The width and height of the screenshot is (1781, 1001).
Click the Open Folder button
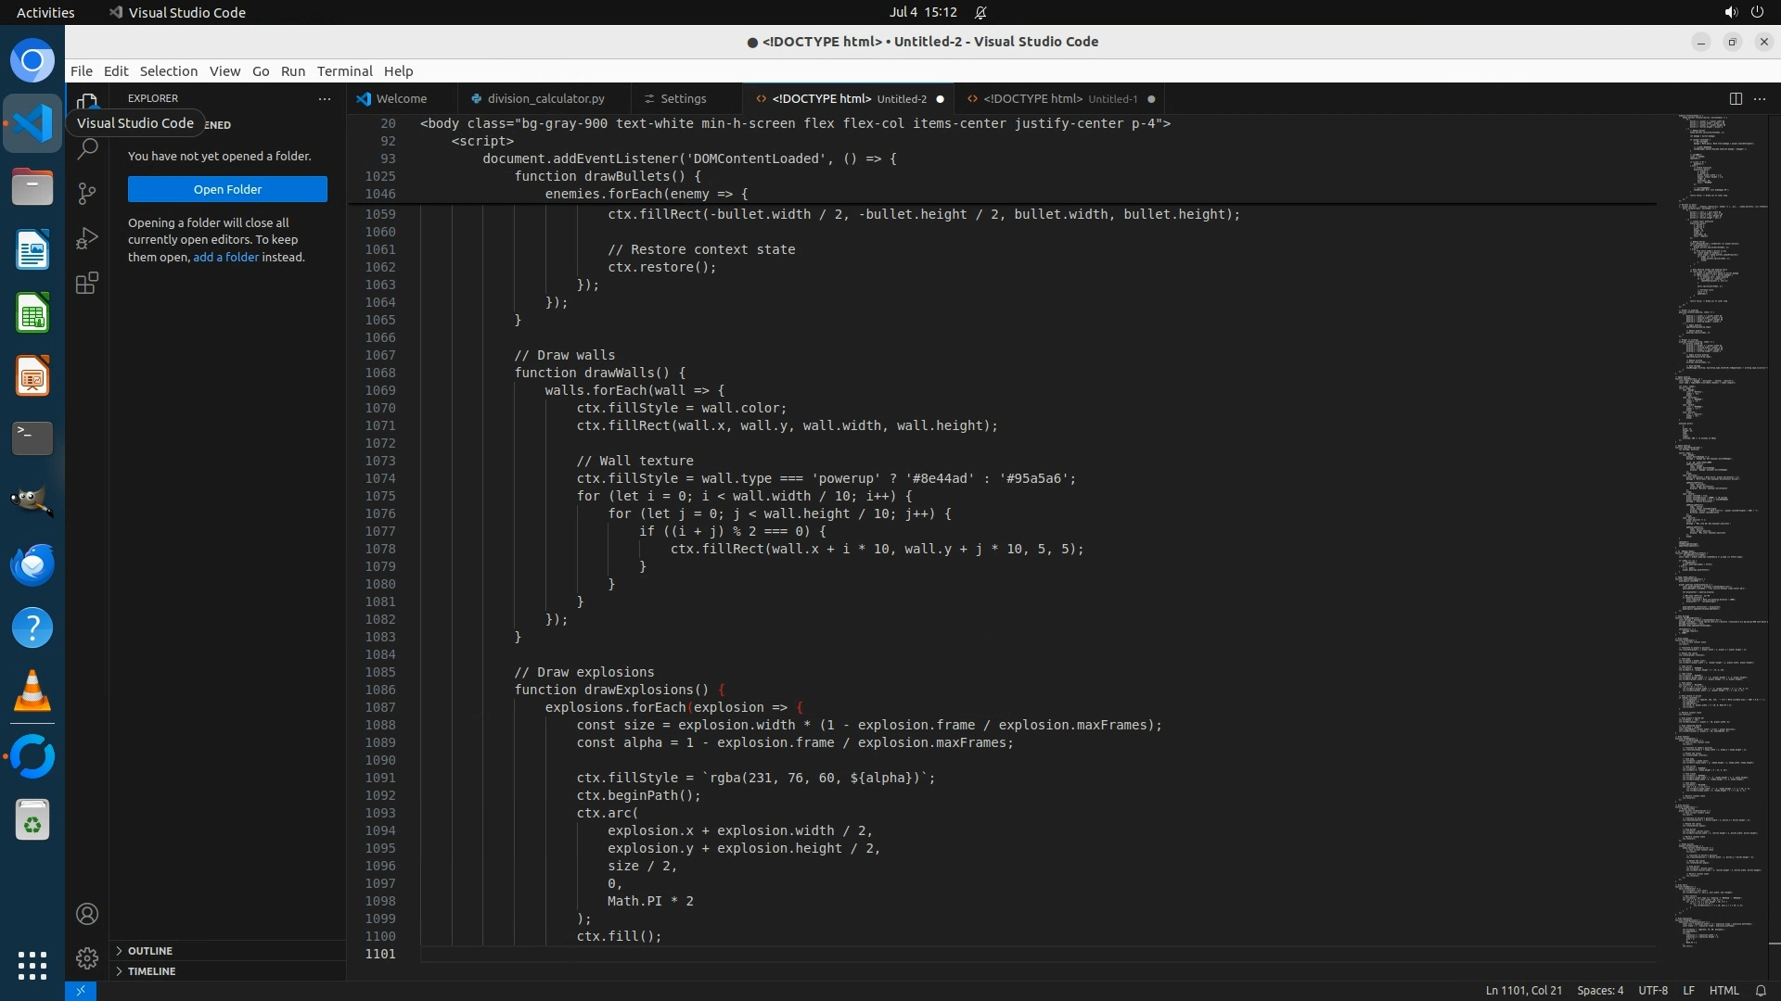(227, 189)
